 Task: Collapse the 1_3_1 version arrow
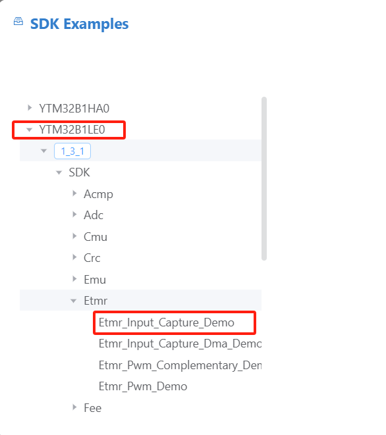click(x=43, y=151)
